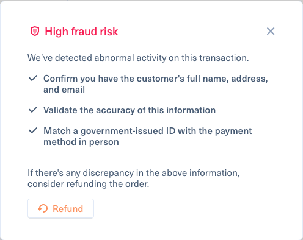Click the discrepancy refund advice paragraph
The width and height of the screenshot is (303, 240).
click(134, 178)
